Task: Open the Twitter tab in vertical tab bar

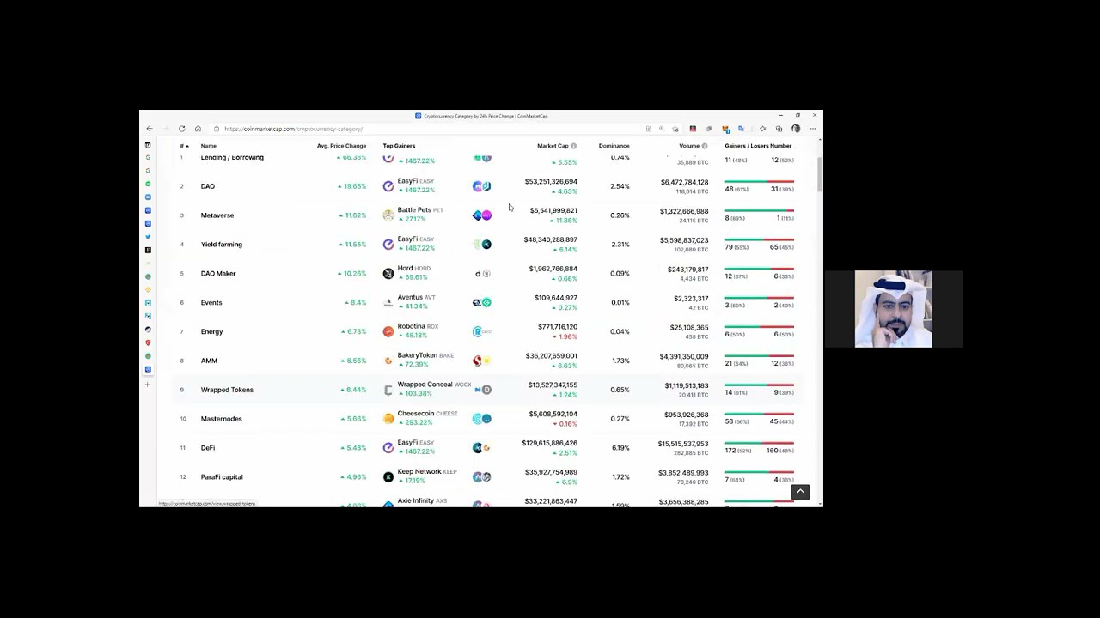Action: [148, 237]
